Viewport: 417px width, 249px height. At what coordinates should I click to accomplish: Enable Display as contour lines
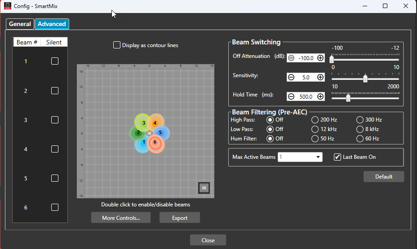pos(116,45)
